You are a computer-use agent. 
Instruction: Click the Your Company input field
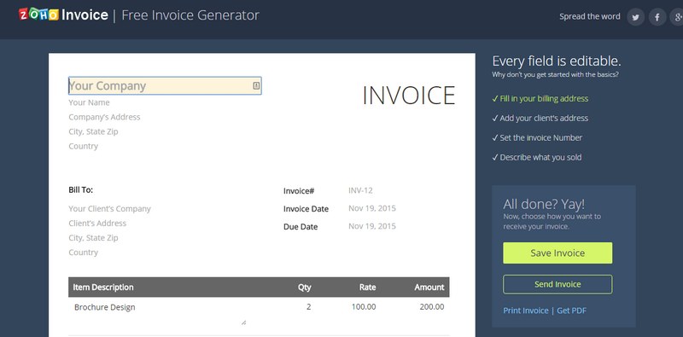(165, 86)
